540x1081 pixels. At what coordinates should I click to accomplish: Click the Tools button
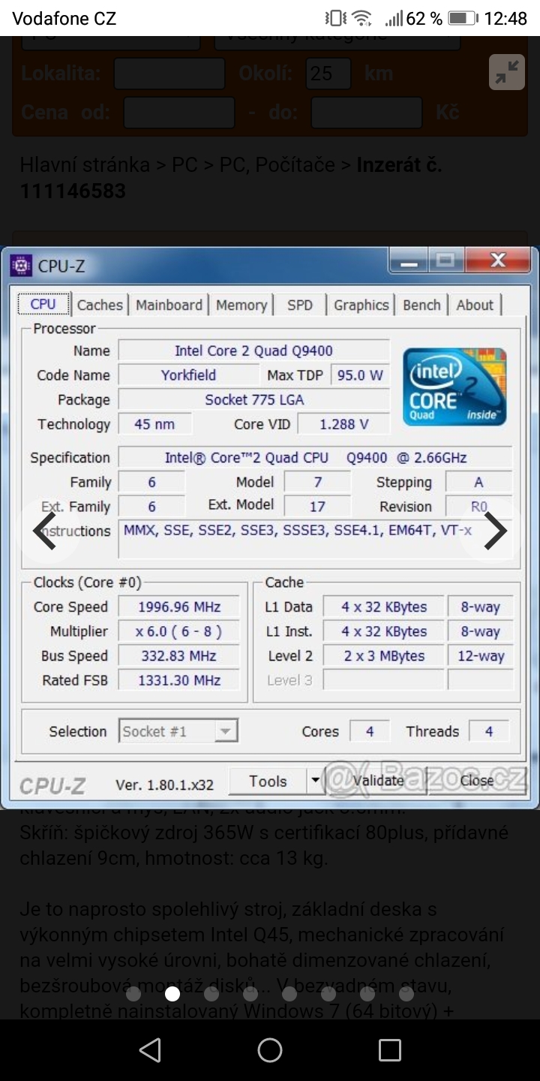pyautogui.click(x=268, y=781)
